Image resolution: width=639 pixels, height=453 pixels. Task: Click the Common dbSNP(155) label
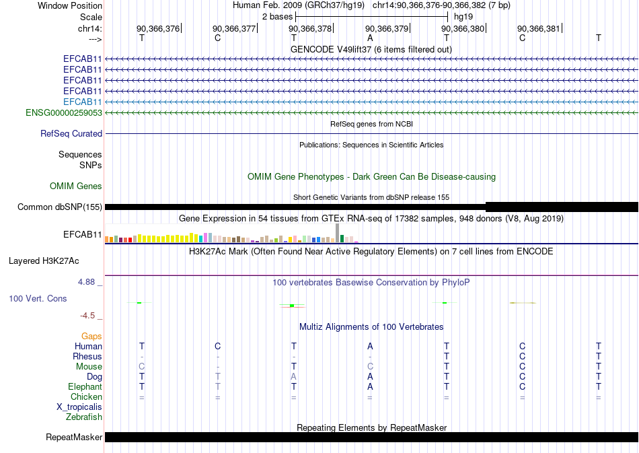tap(59, 207)
